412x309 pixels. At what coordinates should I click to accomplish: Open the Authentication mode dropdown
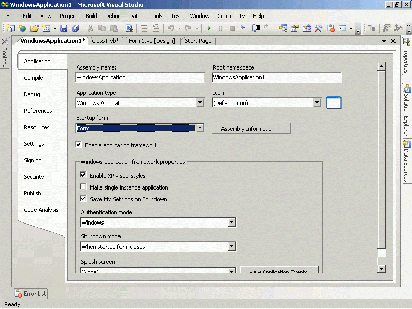click(x=231, y=222)
